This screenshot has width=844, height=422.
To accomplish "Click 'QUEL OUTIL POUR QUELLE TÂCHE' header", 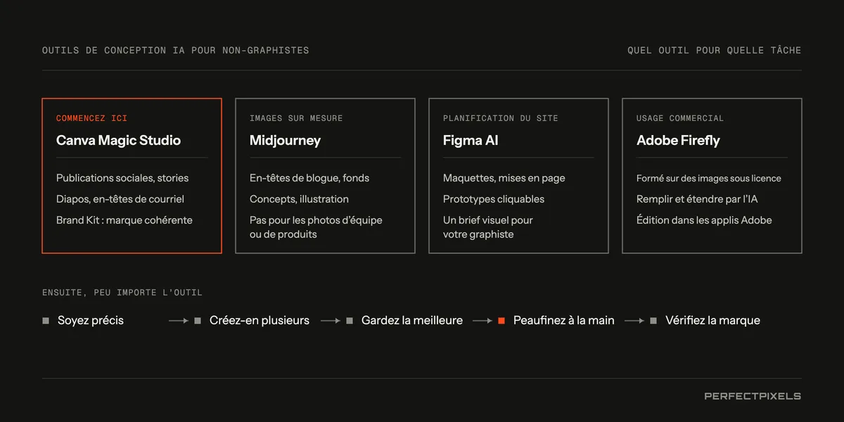I will [x=715, y=50].
